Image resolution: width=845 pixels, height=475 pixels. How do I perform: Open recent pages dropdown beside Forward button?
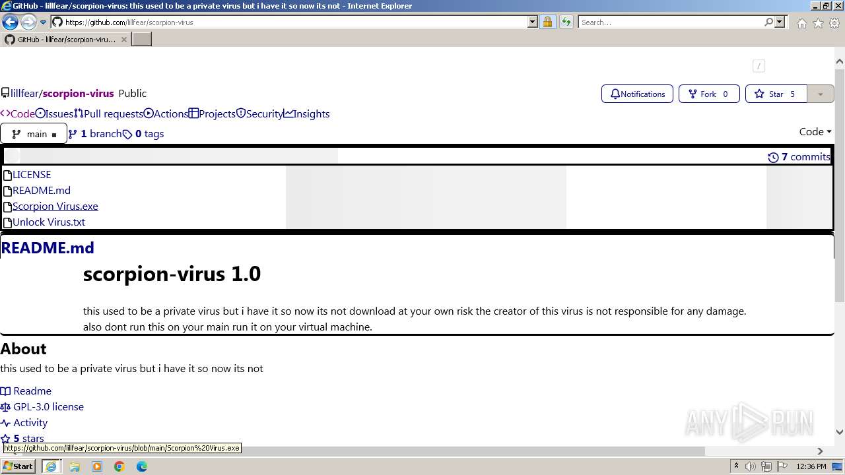43,22
